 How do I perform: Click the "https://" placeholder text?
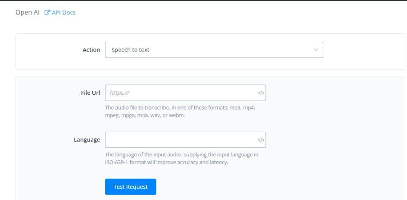(x=120, y=93)
